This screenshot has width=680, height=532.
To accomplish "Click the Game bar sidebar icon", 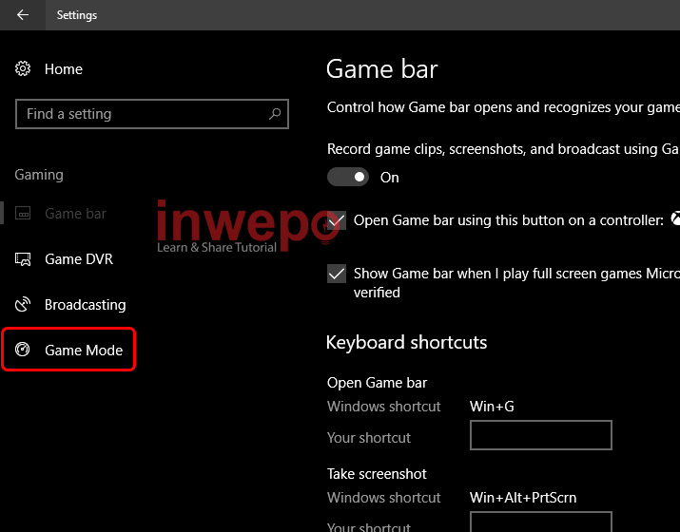I will (x=23, y=213).
